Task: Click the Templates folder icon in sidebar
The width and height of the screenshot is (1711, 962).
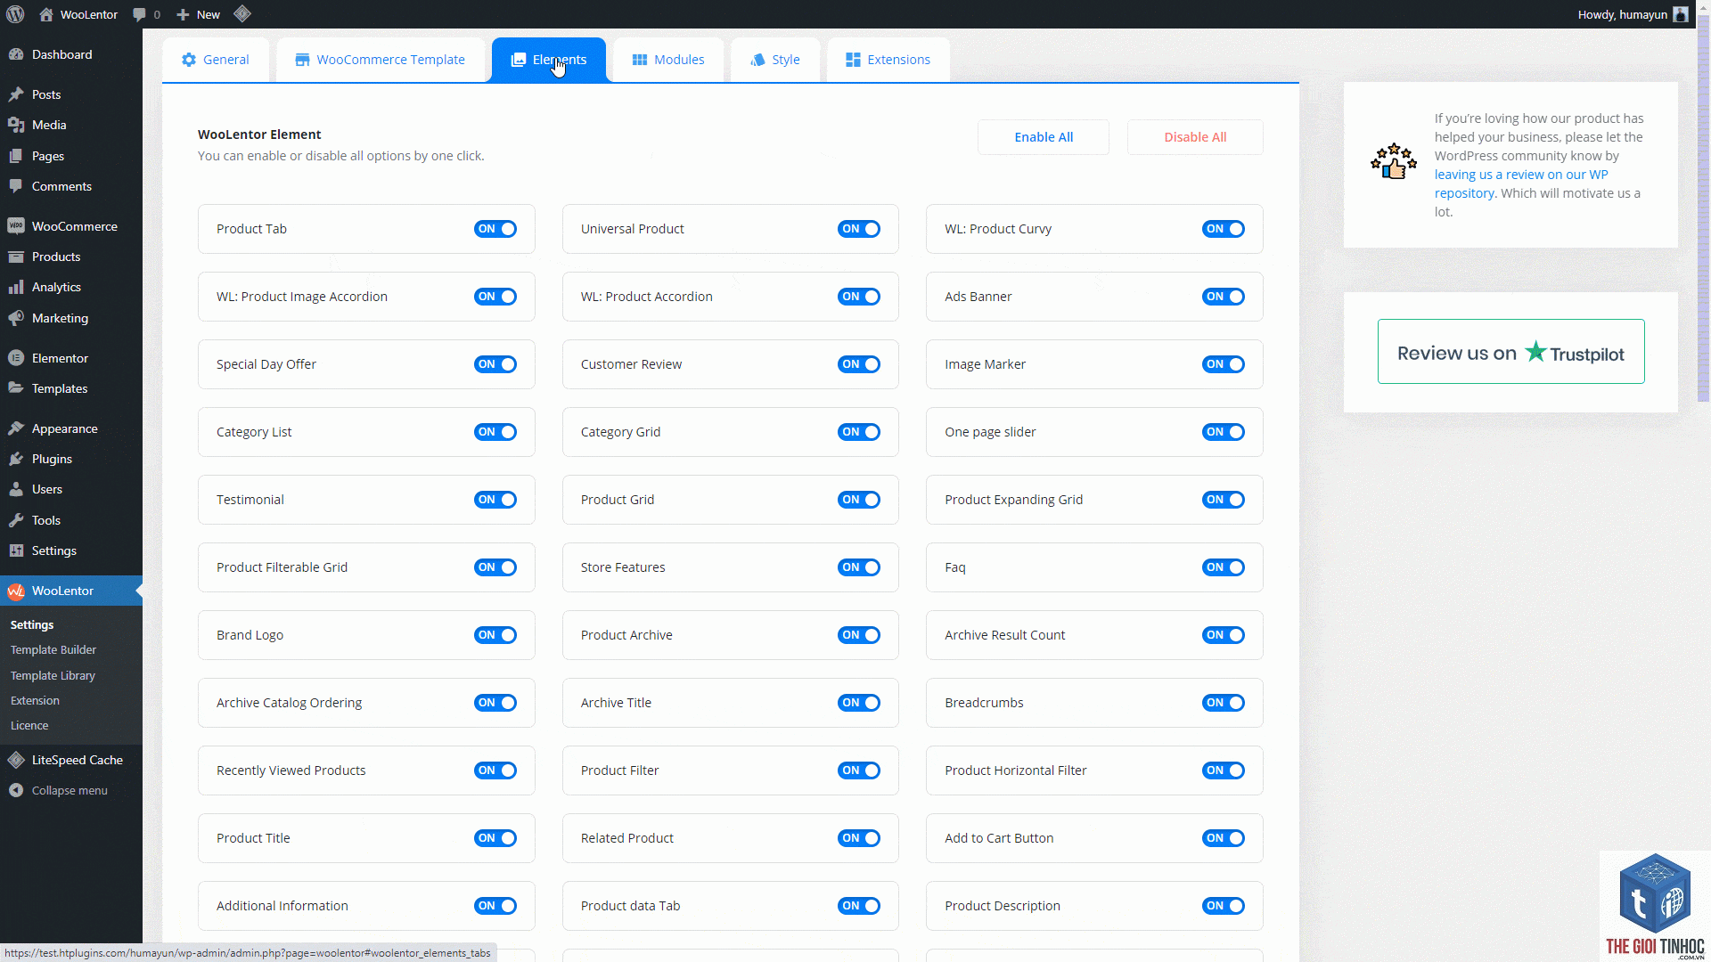Action: point(16,388)
